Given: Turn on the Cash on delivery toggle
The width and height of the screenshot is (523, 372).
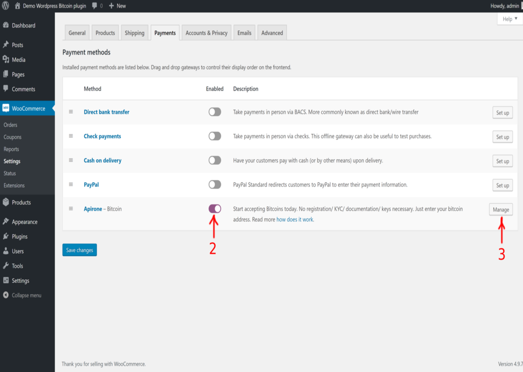Looking at the screenshot, I should 215,160.
